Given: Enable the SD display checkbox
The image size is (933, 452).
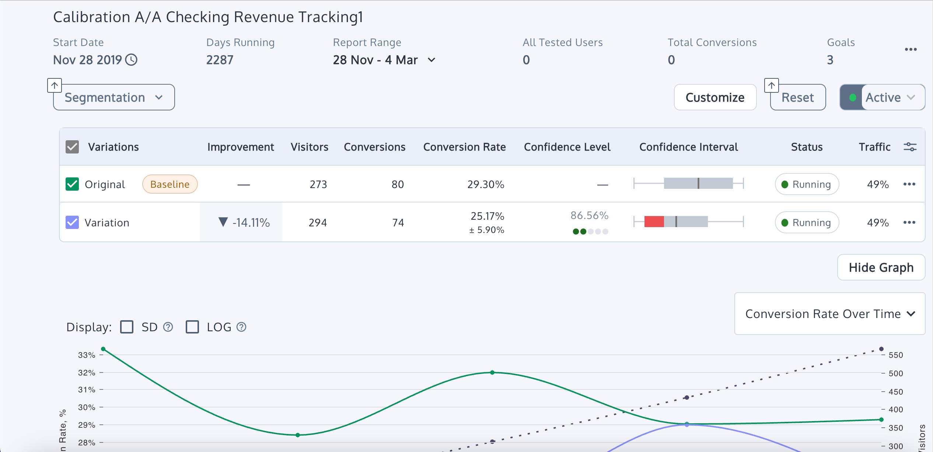Looking at the screenshot, I should point(127,327).
